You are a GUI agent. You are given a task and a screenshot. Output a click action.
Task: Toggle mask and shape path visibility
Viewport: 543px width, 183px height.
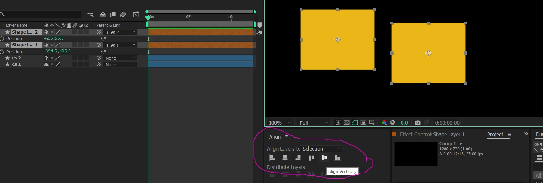(355, 123)
